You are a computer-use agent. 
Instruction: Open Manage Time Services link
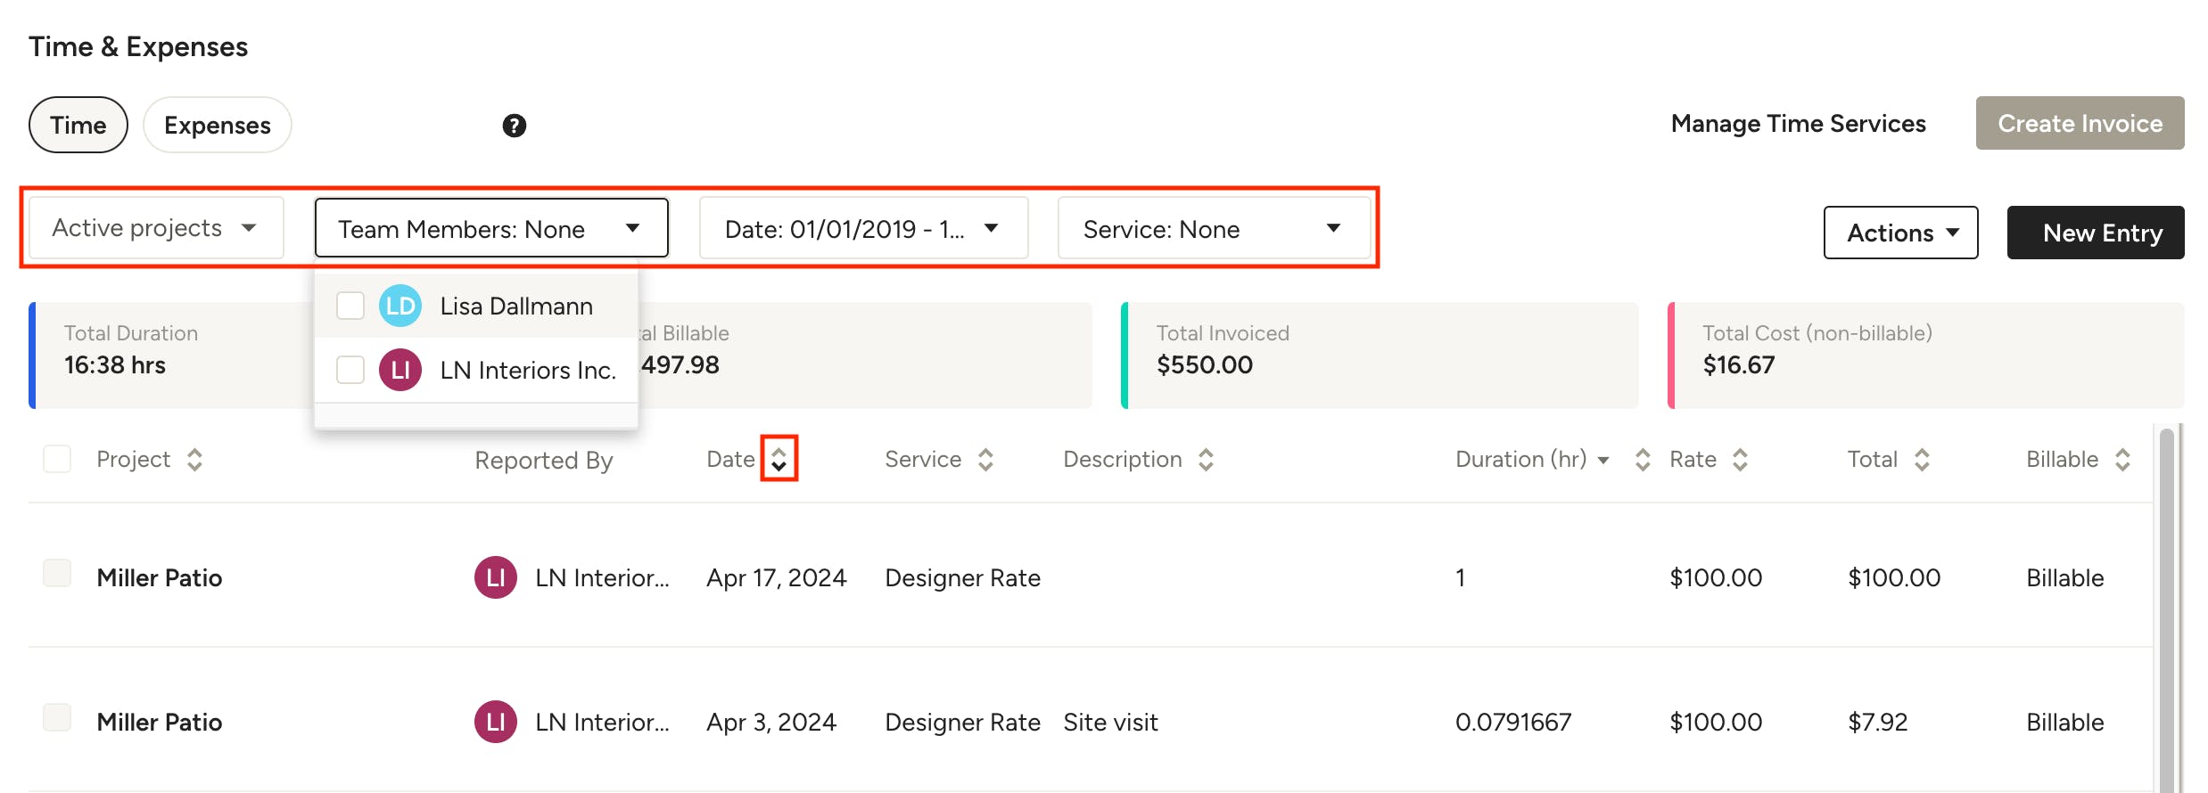coord(1798,123)
